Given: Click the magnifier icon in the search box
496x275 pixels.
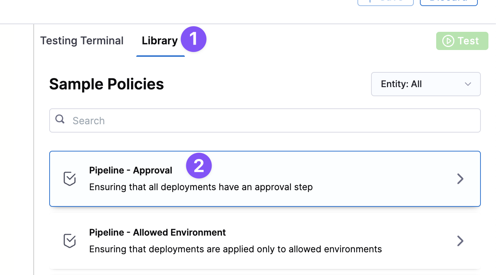Looking at the screenshot, I should [x=60, y=120].
